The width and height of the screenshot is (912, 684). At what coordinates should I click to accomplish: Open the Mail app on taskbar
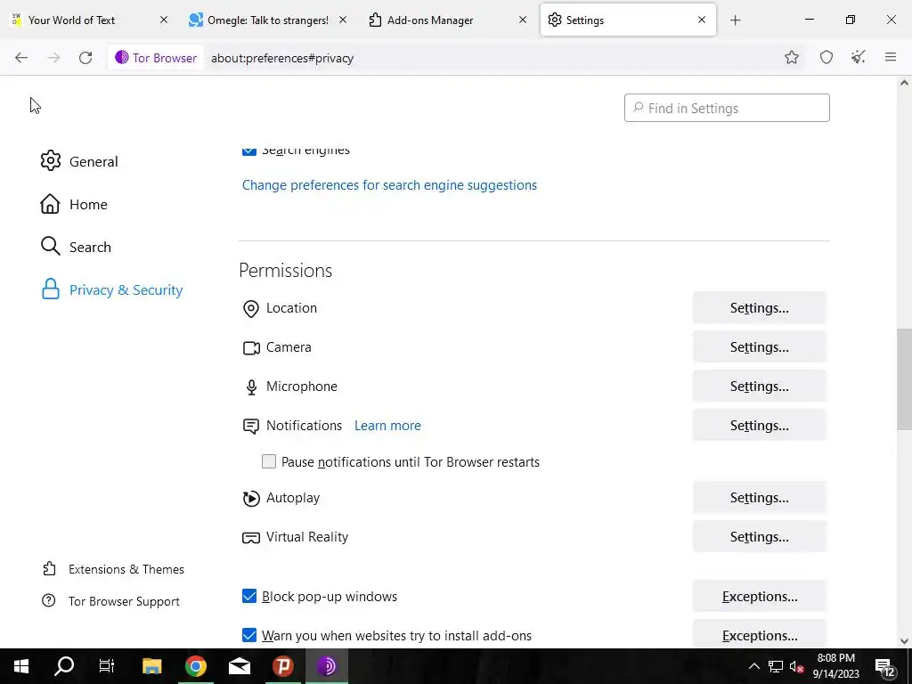point(239,666)
